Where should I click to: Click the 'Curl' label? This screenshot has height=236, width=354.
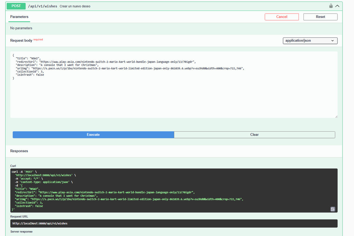pyautogui.click(x=13, y=166)
